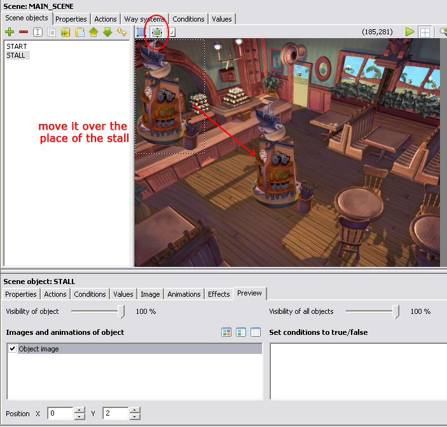Switch to the Image tab

tap(150, 294)
